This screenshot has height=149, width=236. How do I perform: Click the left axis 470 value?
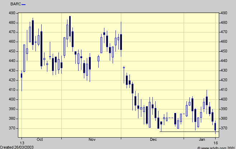[x=12, y=32]
